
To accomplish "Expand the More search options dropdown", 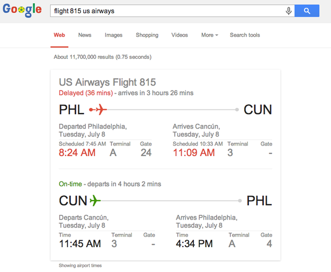I will [x=209, y=35].
